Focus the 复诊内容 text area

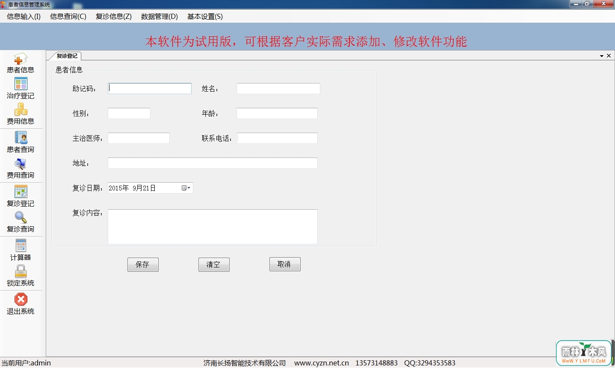213,227
